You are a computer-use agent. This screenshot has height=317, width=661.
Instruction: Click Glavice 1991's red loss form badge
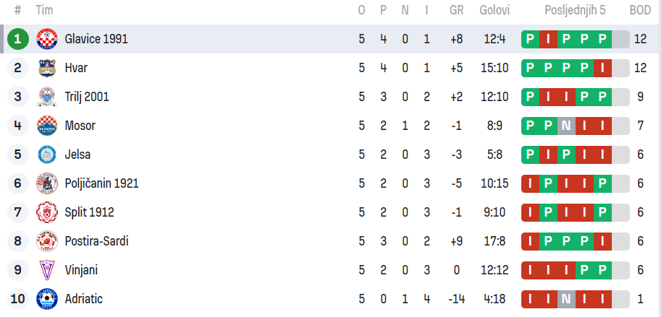pyautogui.click(x=549, y=39)
